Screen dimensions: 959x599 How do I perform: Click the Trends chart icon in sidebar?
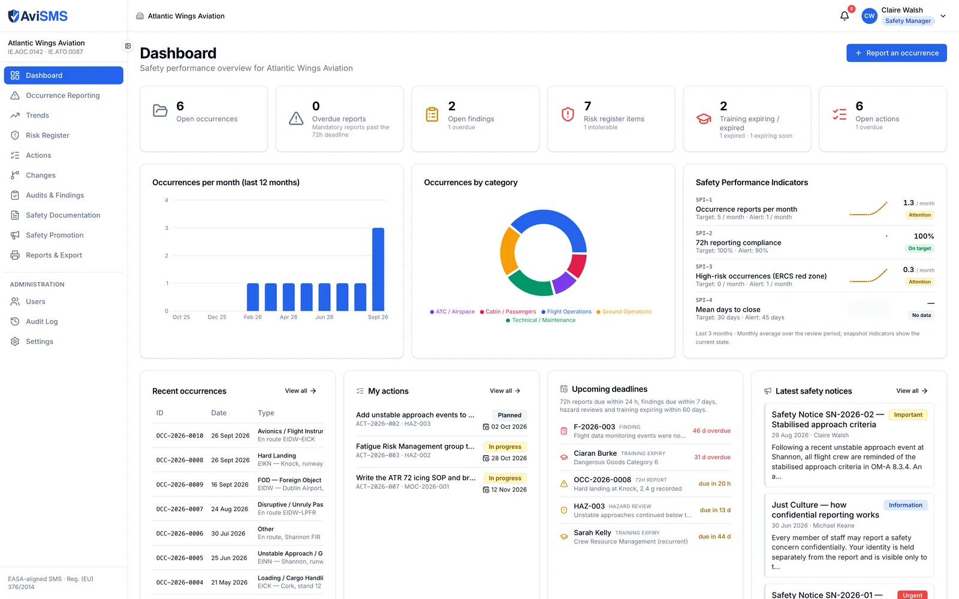click(15, 116)
